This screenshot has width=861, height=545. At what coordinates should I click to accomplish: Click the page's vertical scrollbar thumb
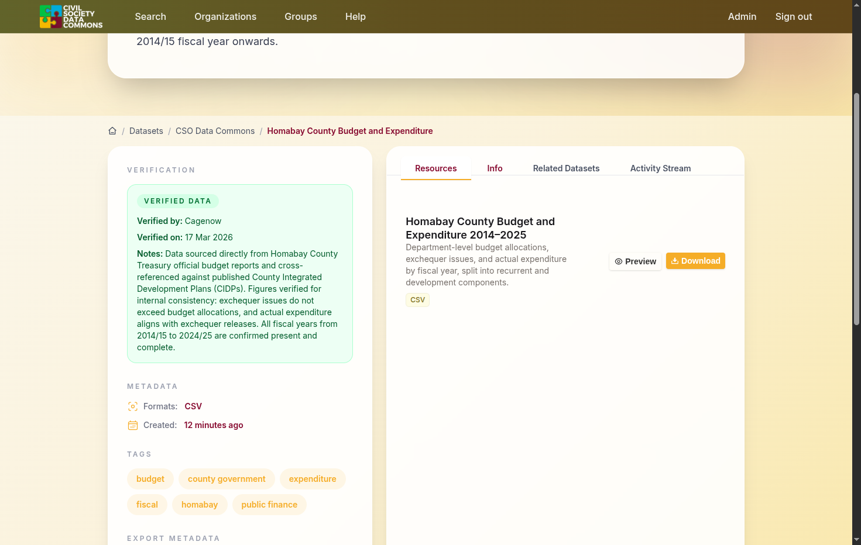point(856,209)
